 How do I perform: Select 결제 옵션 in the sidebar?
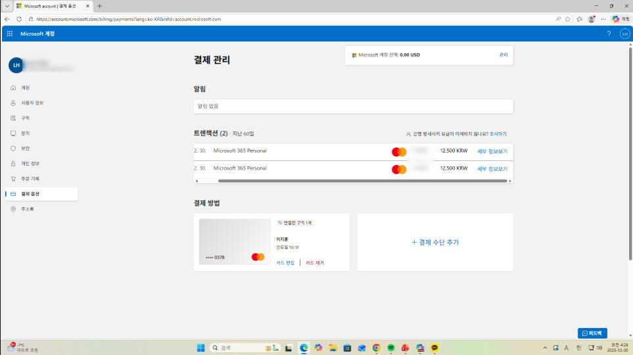point(41,194)
